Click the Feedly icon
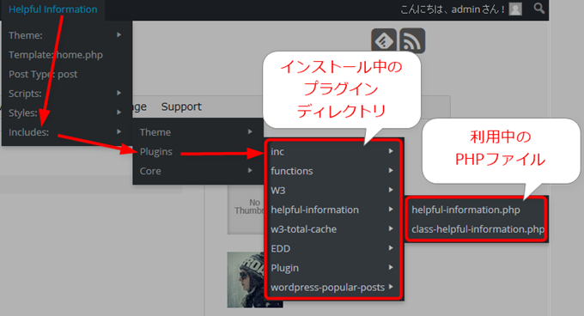 click(384, 39)
